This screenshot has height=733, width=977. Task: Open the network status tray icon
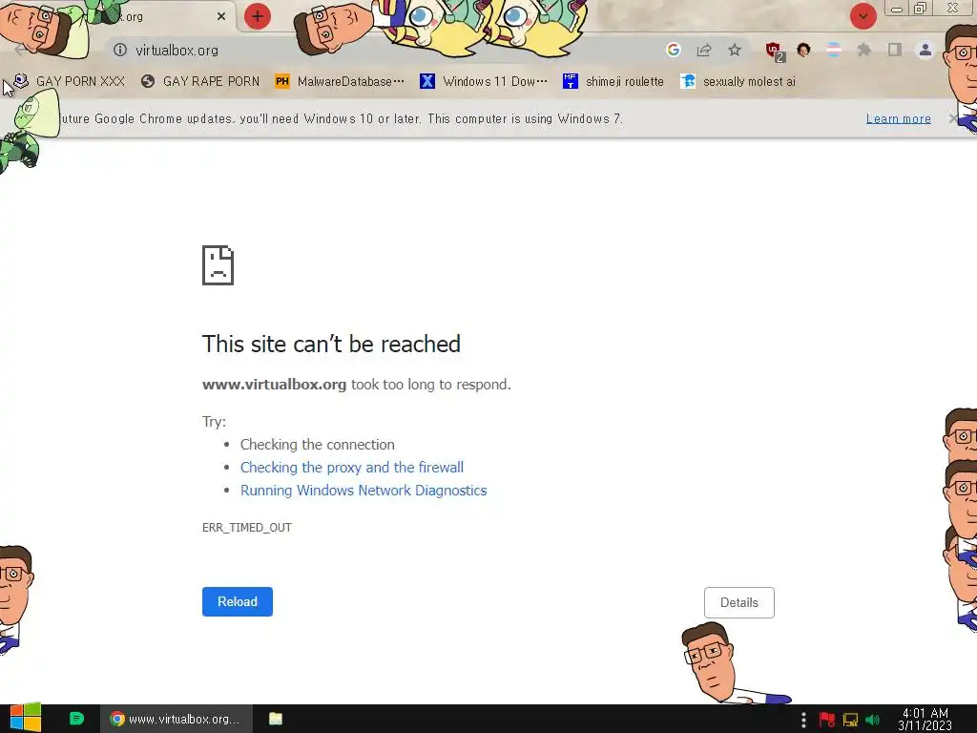[850, 720]
